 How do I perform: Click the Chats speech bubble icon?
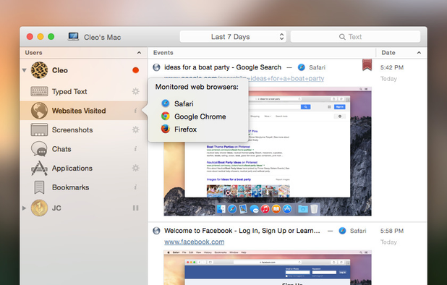point(39,149)
